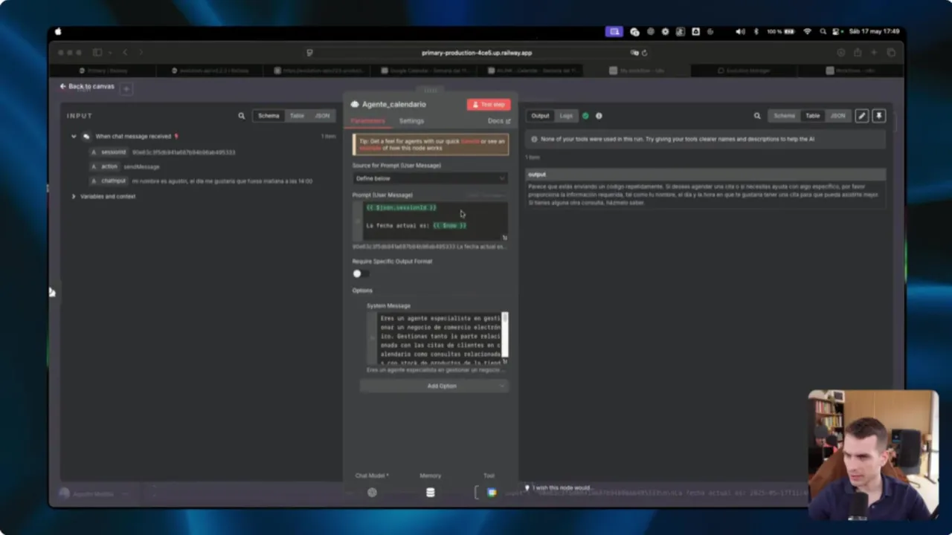Click the Chat Model connector icon
The height and width of the screenshot is (535, 952).
click(x=372, y=492)
